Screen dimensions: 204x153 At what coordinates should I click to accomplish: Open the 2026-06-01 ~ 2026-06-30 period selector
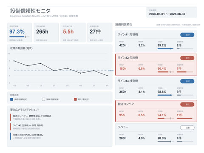pyautogui.click(x=172, y=12)
